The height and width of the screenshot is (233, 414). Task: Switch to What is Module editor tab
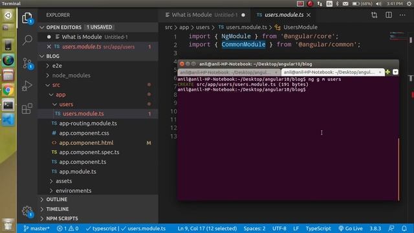coord(204,15)
